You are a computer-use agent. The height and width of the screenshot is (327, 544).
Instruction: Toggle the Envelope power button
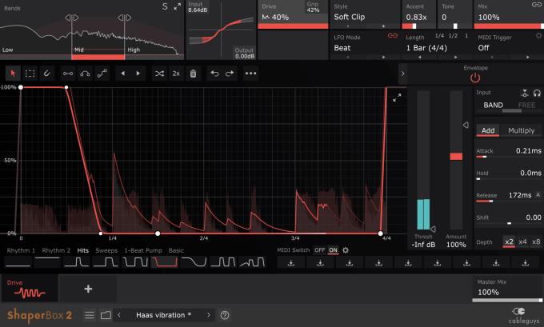tap(475, 78)
